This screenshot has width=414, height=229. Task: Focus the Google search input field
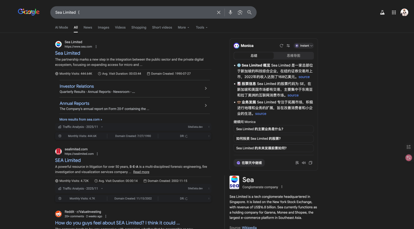click(x=133, y=12)
